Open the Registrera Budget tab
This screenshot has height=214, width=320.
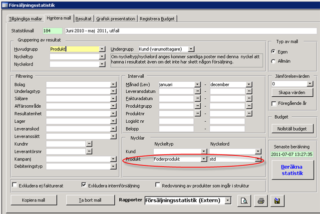pos(158,18)
